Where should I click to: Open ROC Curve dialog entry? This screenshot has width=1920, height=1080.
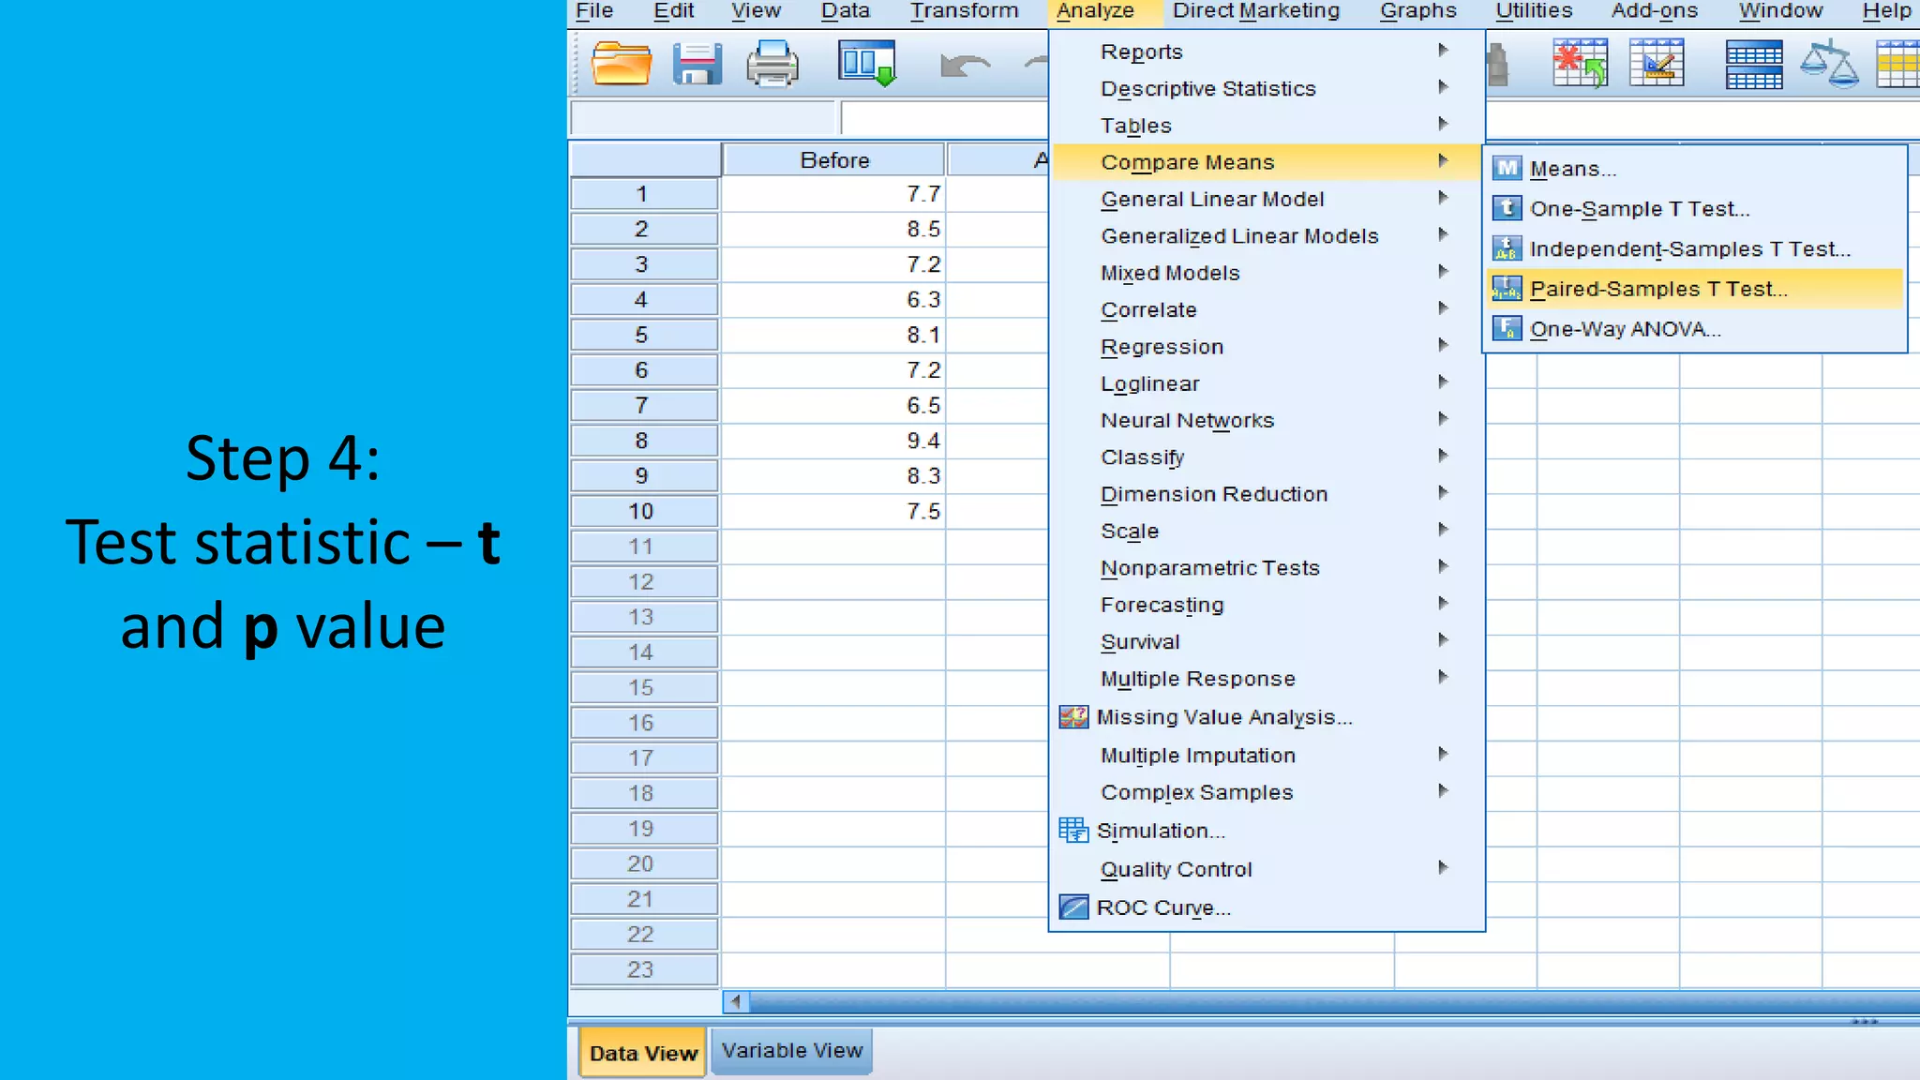[x=1162, y=907]
